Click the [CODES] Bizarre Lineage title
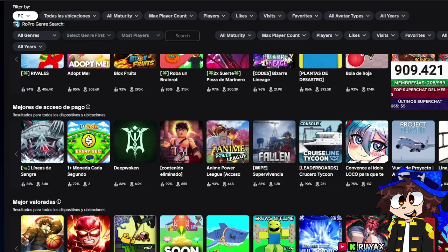The image size is (448, 252). pos(270,76)
